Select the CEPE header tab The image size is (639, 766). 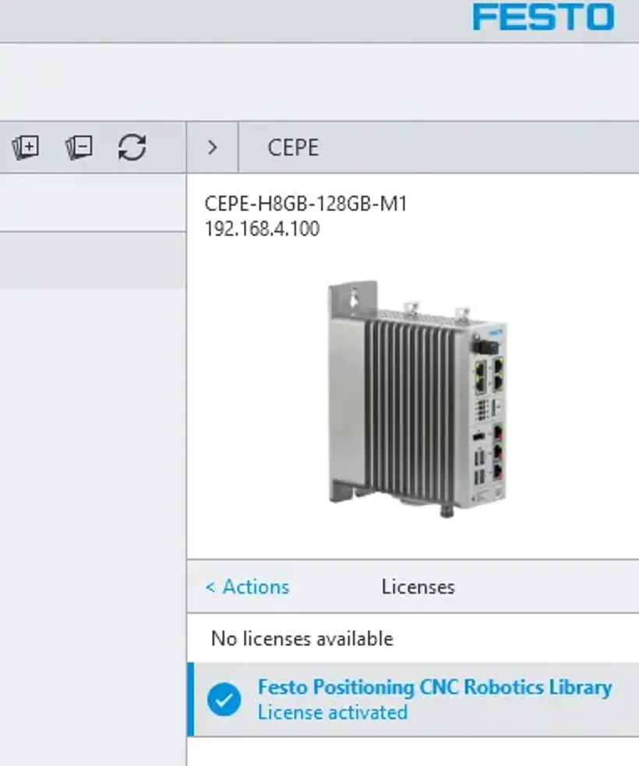tap(292, 147)
